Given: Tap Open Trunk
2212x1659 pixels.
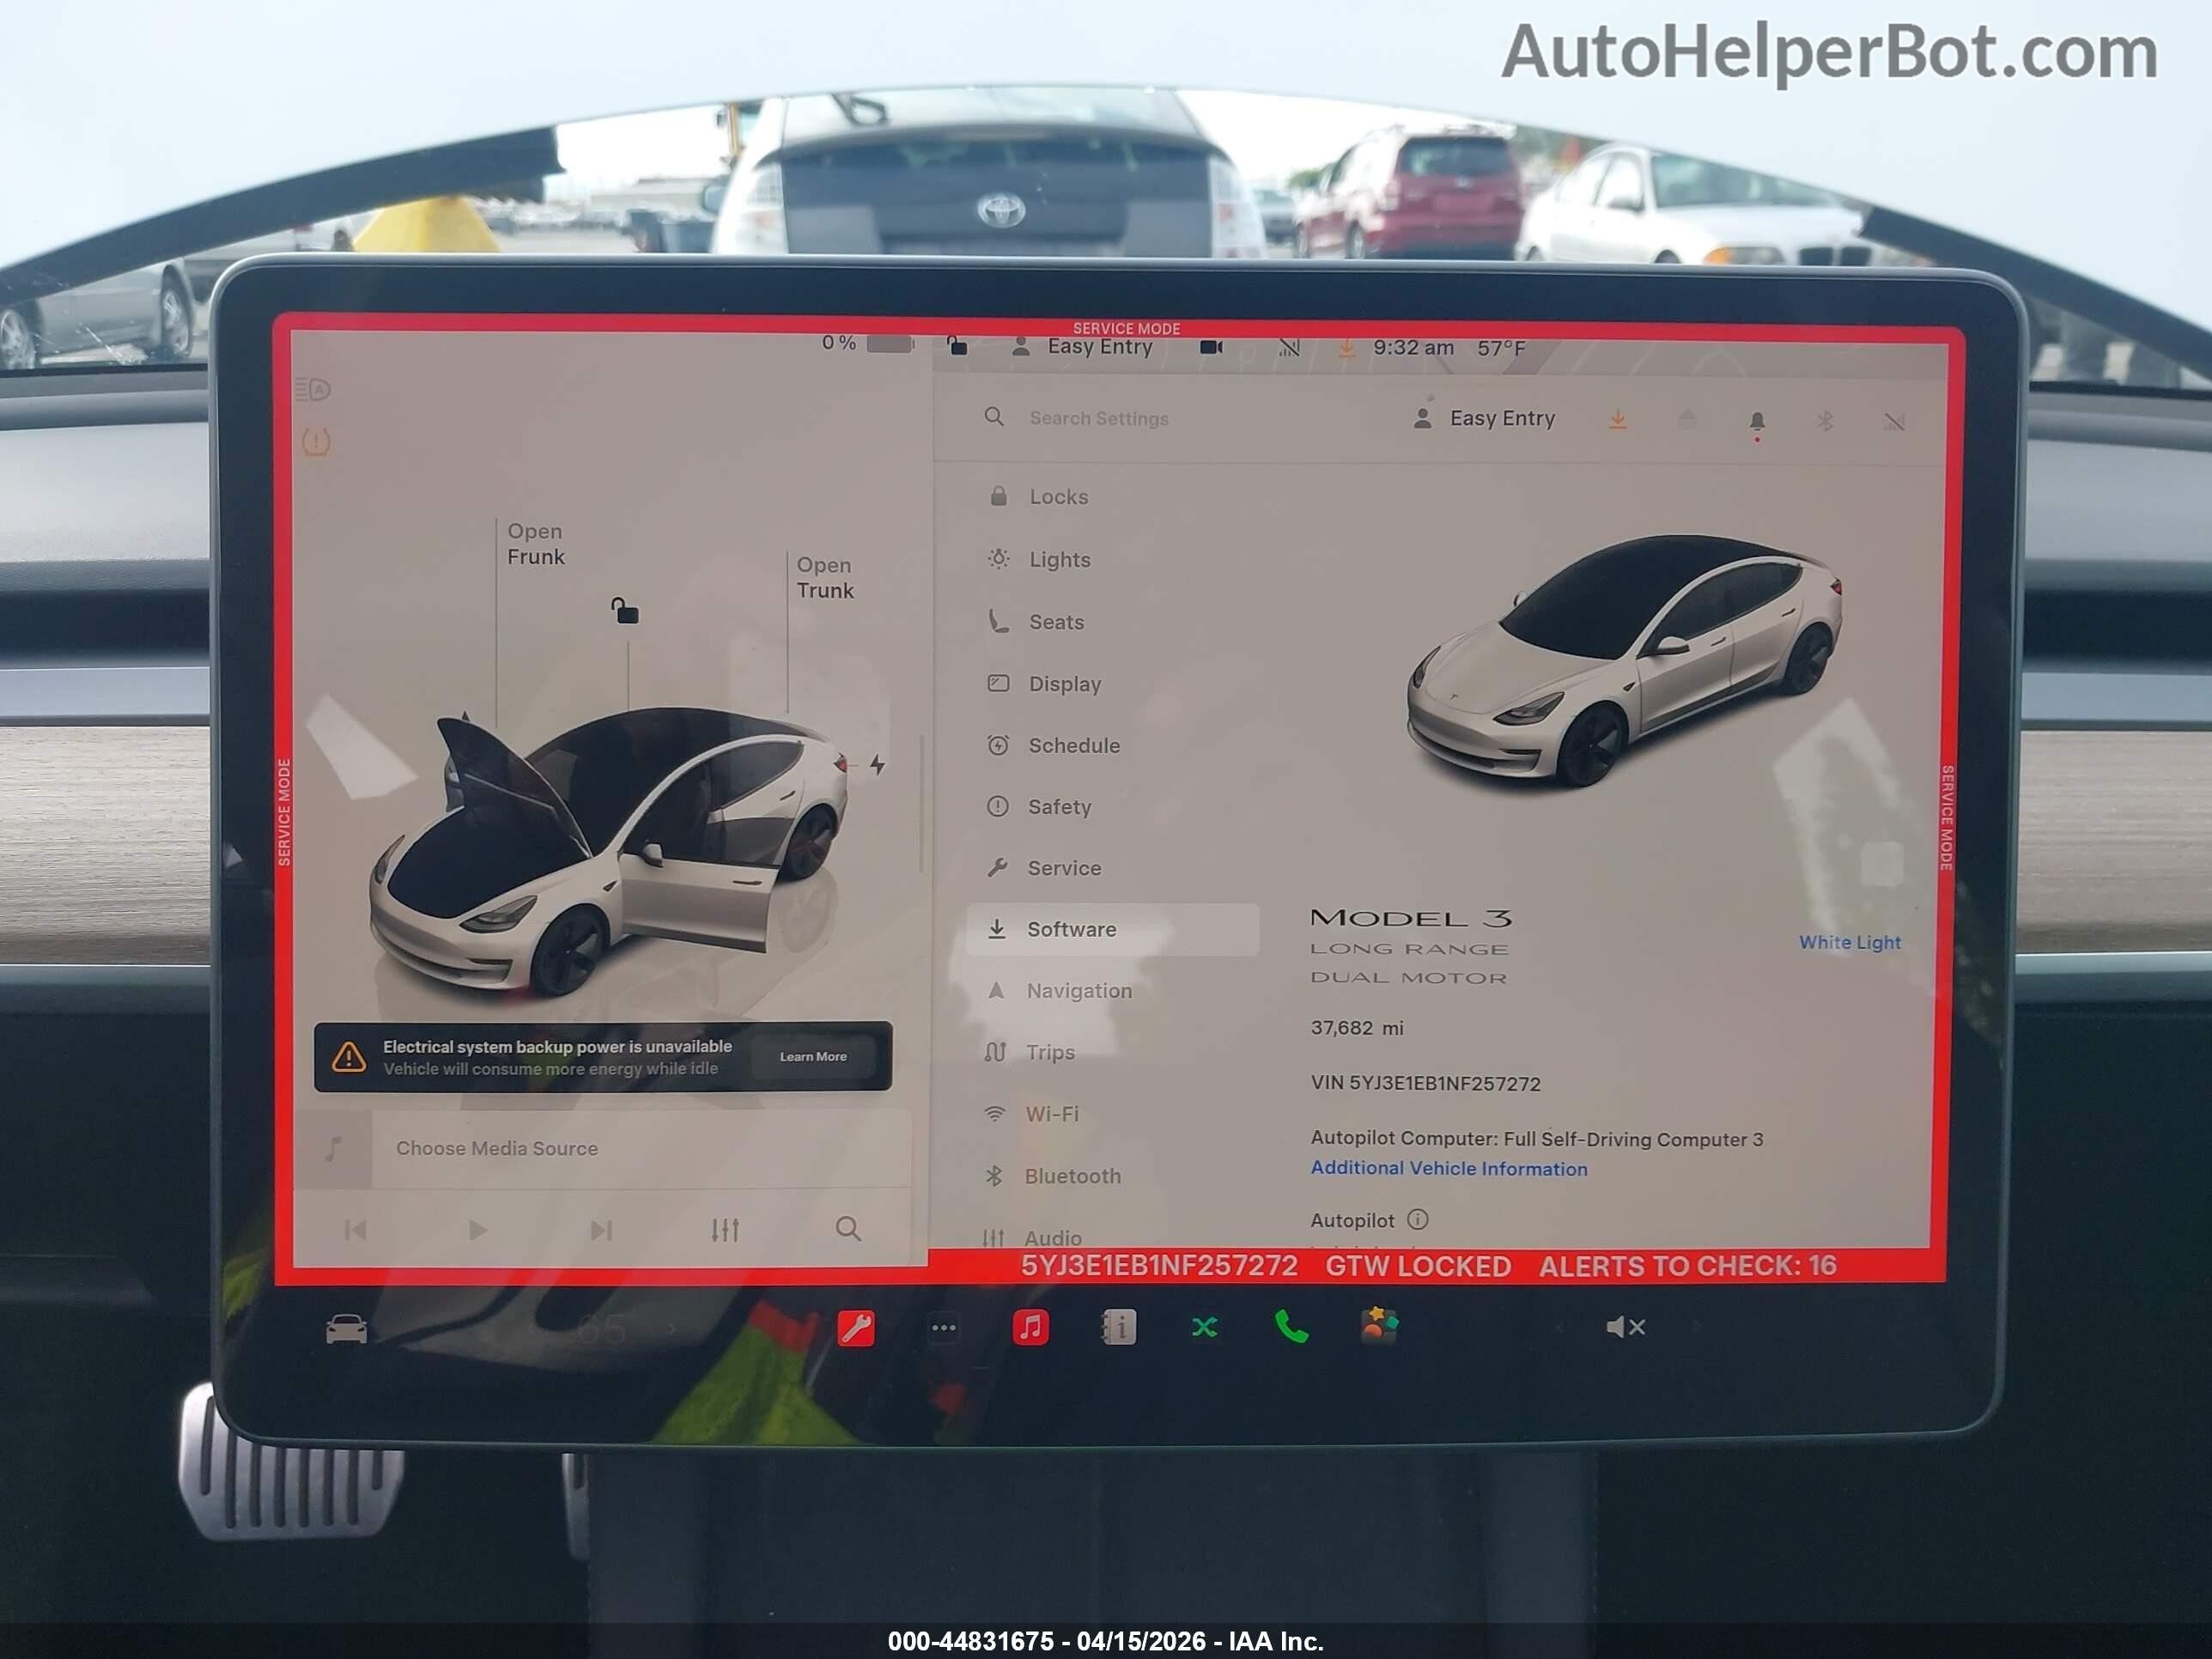Looking at the screenshot, I should (x=824, y=578).
